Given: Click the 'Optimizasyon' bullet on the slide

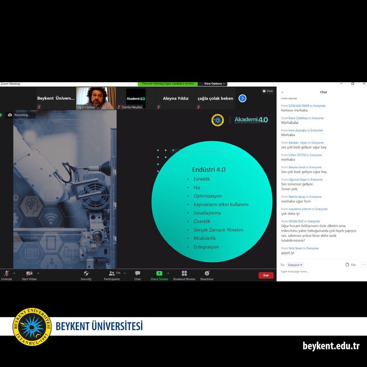Looking at the screenshot, I should 208,196.
